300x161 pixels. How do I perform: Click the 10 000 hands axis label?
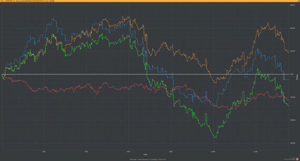(x=213, y=152)
